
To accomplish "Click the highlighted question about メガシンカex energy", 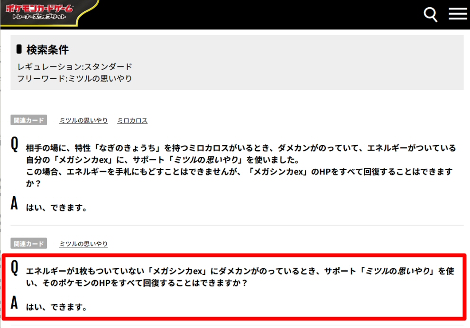I will (240, 277).
